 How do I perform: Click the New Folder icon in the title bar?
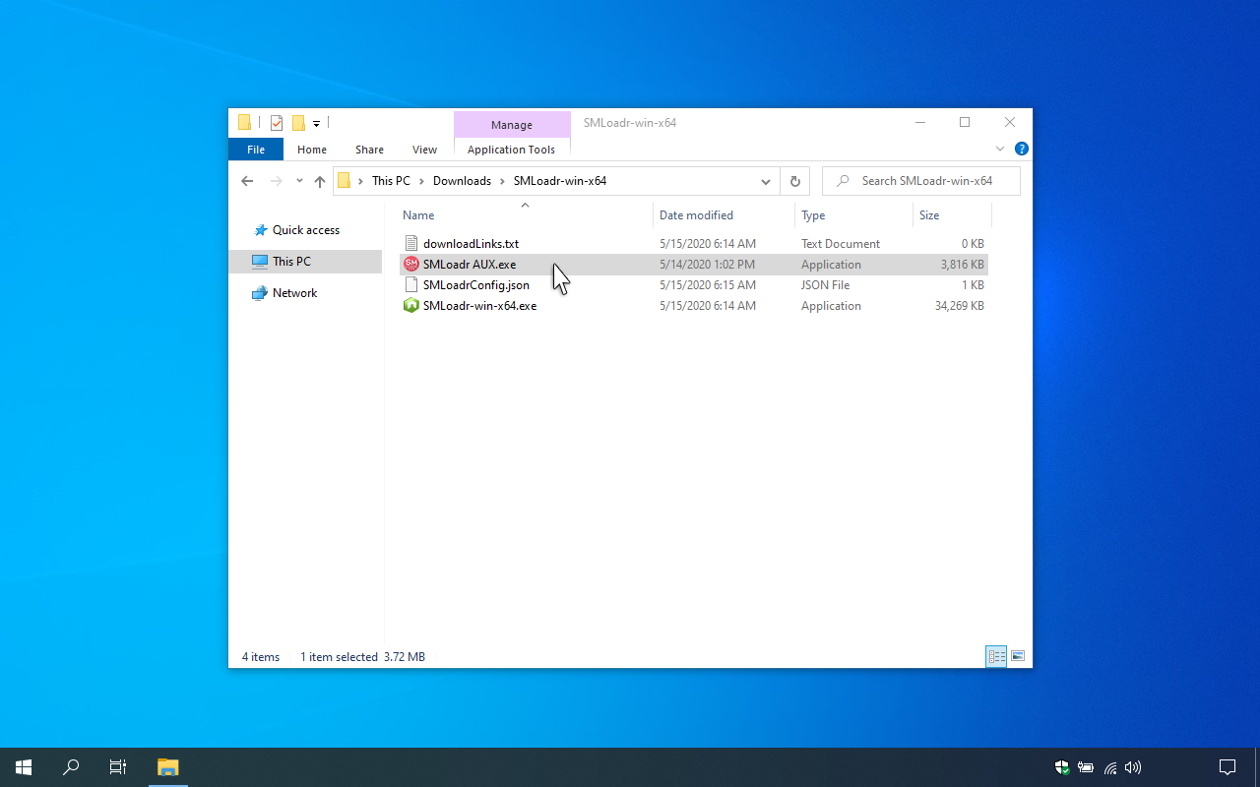coord(298,123)
